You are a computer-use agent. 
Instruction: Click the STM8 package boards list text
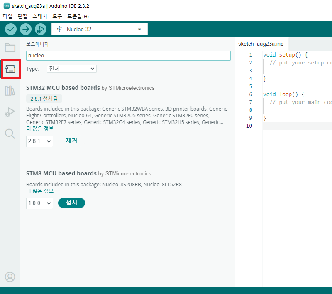click(x=104, y=184)
